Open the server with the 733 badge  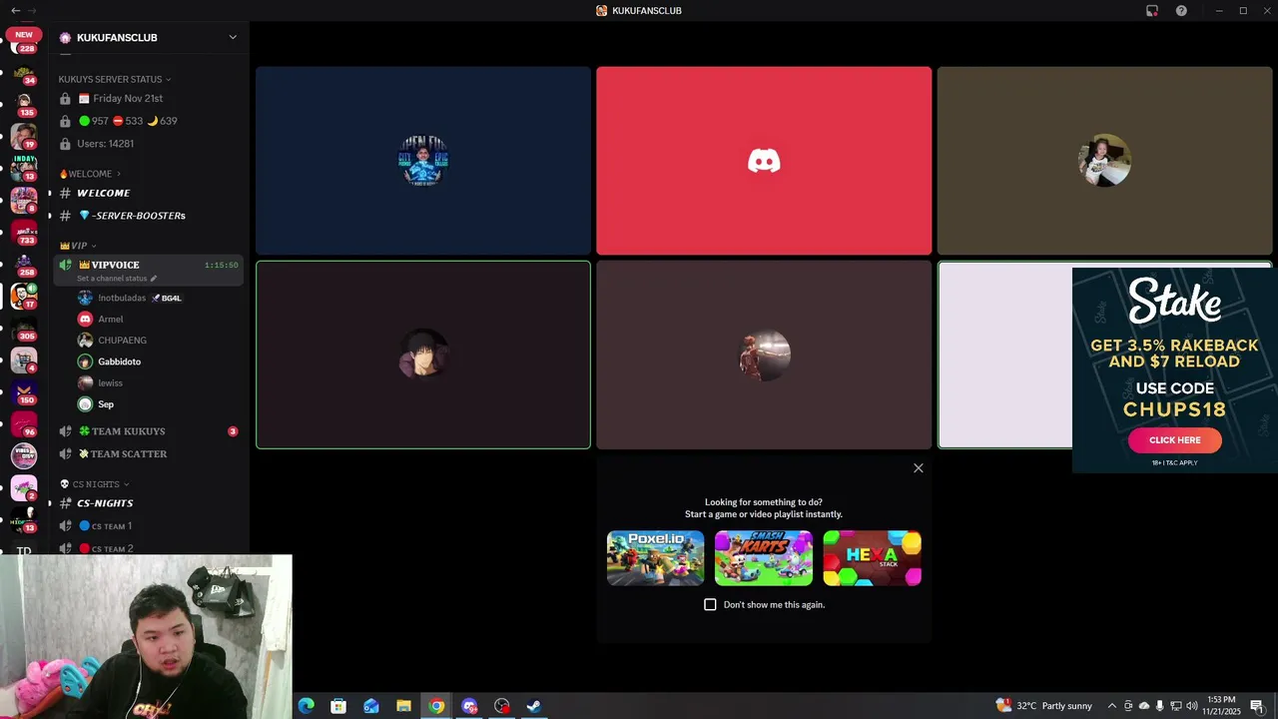pyautogui.click(x=24, y=233)
